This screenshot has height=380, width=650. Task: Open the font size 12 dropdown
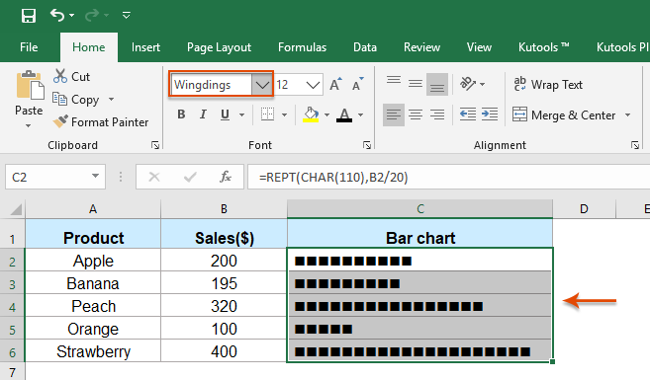tap(313, 85)
